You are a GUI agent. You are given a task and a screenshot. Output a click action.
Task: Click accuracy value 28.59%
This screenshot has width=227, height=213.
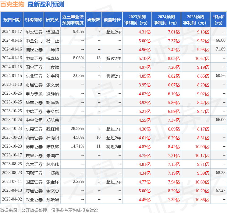click(x=77, y=128)
